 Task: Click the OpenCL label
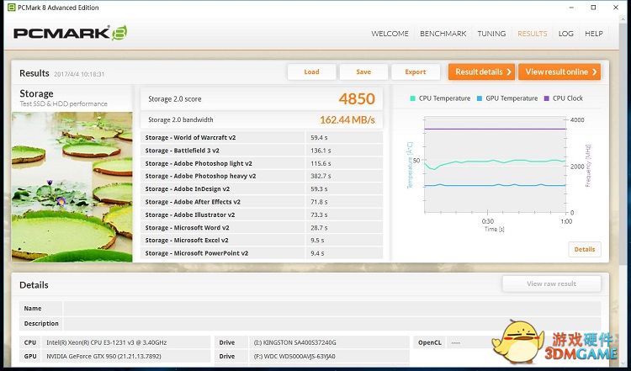(x=430, y=342)
